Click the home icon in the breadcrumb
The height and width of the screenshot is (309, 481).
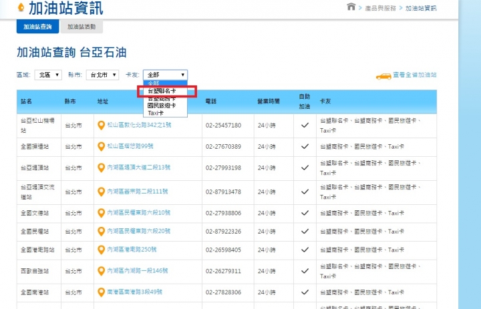[351, 7]
